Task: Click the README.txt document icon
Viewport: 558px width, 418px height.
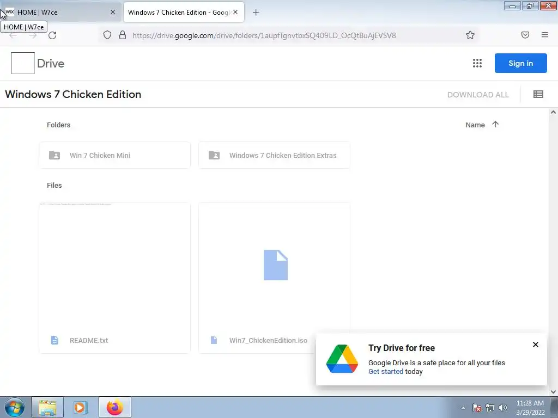Action: coord(54,340)
